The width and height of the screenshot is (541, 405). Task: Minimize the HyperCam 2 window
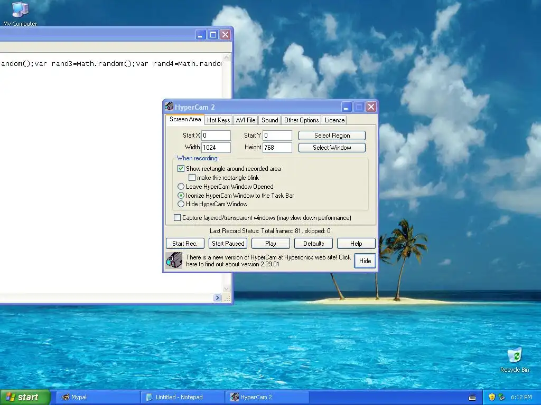[347, 107]
